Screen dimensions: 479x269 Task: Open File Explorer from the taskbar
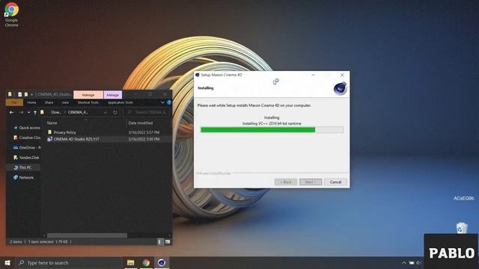click(x=131, y=262)
